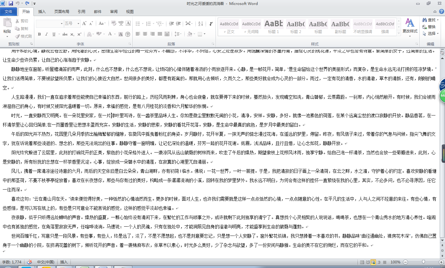Justify the paragraph text
The width and height of the screenshot is (445, 268).
pos(160,34)
